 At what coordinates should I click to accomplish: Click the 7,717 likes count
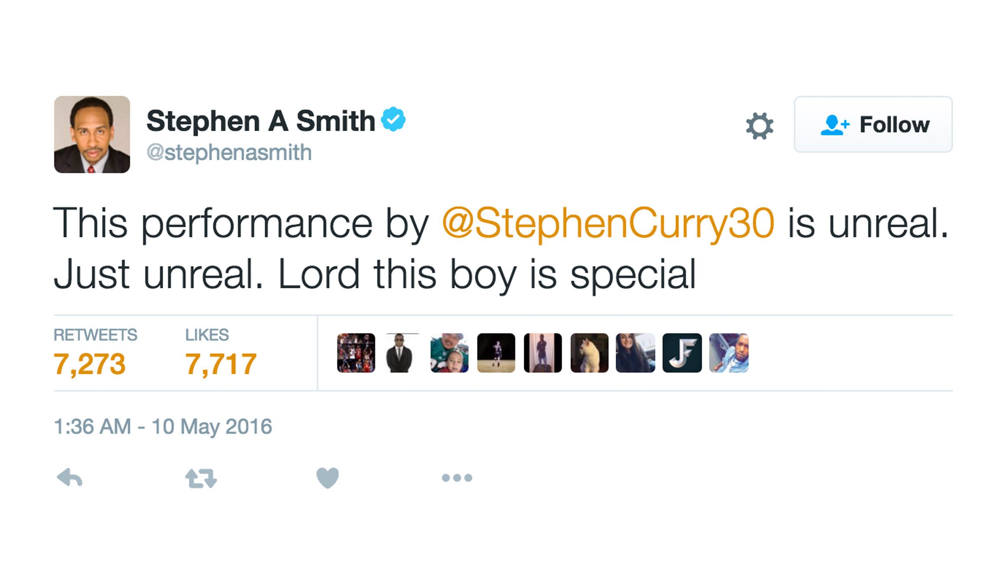221,364
